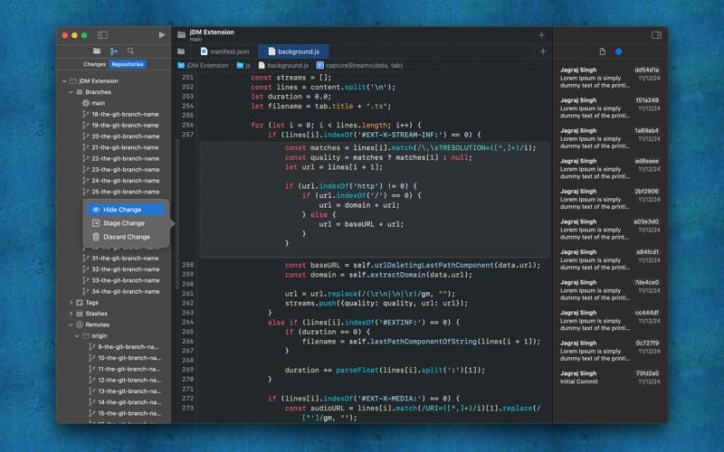Open the background.js tab

pyautogui.click(x=293, y=52)
